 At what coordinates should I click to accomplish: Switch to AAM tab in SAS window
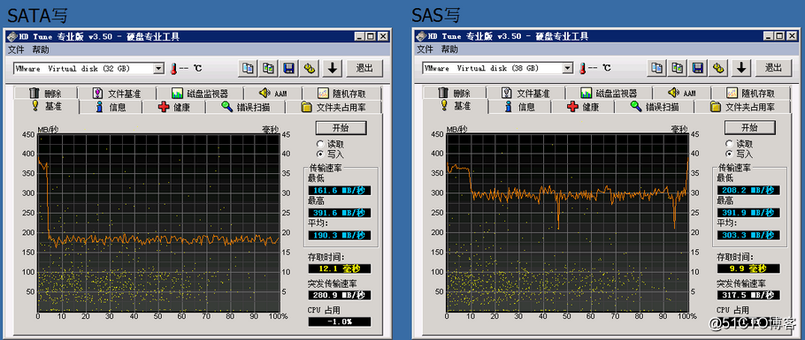[x=681, y=94]
